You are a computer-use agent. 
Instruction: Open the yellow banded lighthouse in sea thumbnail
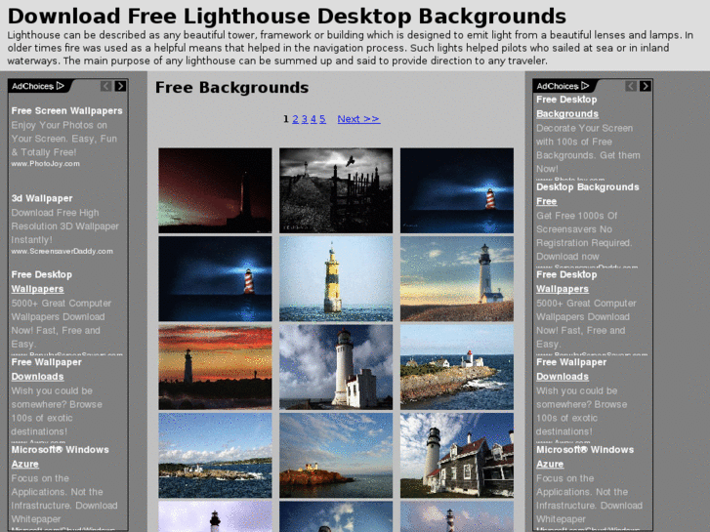336,278
